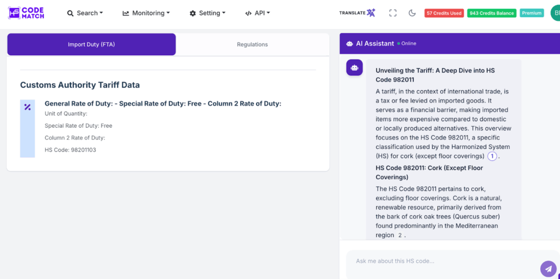This screenshot has width=560, height=279.
Task: Open the Monitoring dropdown menu
Action: [146, 13]
